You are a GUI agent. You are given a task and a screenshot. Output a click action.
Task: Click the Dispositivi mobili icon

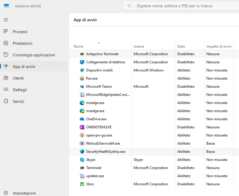[82, 70]
